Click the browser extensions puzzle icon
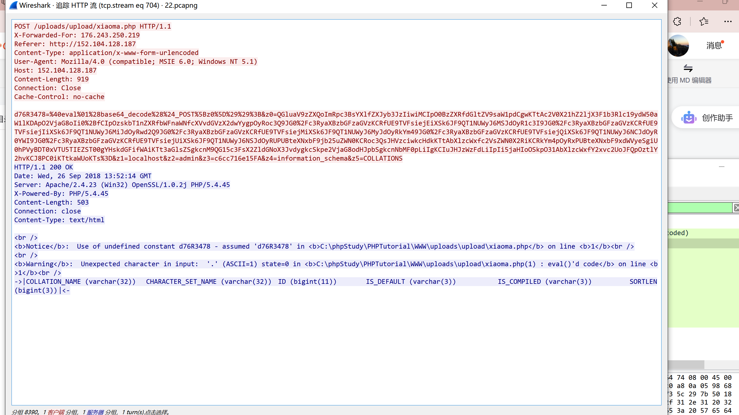Viewport: 739px width, 415px height. click(677, 21)
